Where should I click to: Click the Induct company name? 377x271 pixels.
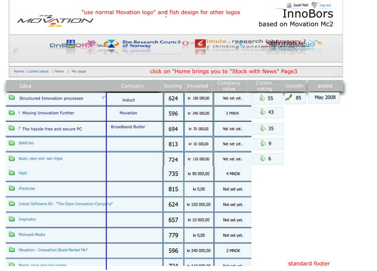click(x=128, y=100)
